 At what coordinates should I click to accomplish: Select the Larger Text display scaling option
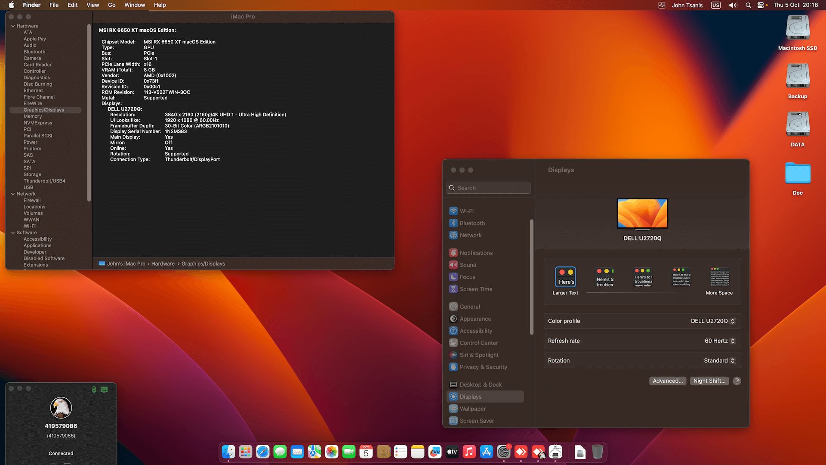coord(565,278)
